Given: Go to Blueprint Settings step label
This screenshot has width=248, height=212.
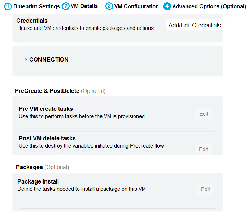Looking at the screenshot, I should (x=36, y=6).
